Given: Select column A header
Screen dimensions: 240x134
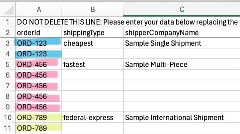Looking at the screenshot, I should pyautogui.click(x=39, y=9).
